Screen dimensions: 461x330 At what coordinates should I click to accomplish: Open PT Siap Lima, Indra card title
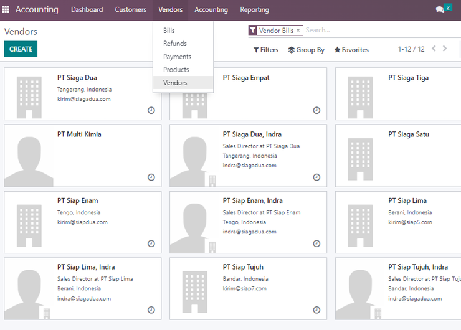point(86,267)
